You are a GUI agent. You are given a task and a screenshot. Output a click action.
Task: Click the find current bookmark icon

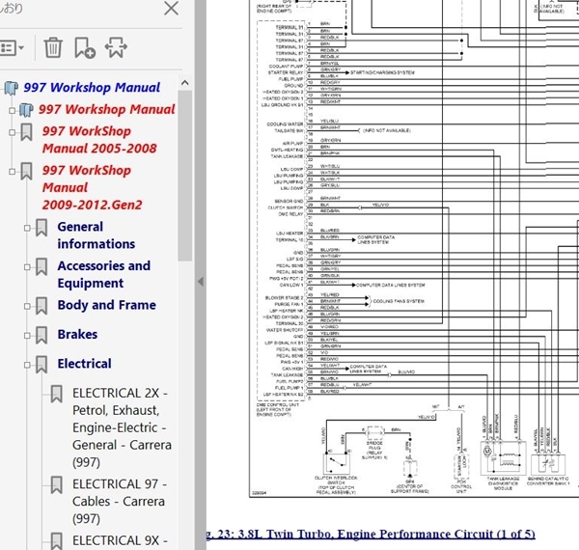point(116,47)
